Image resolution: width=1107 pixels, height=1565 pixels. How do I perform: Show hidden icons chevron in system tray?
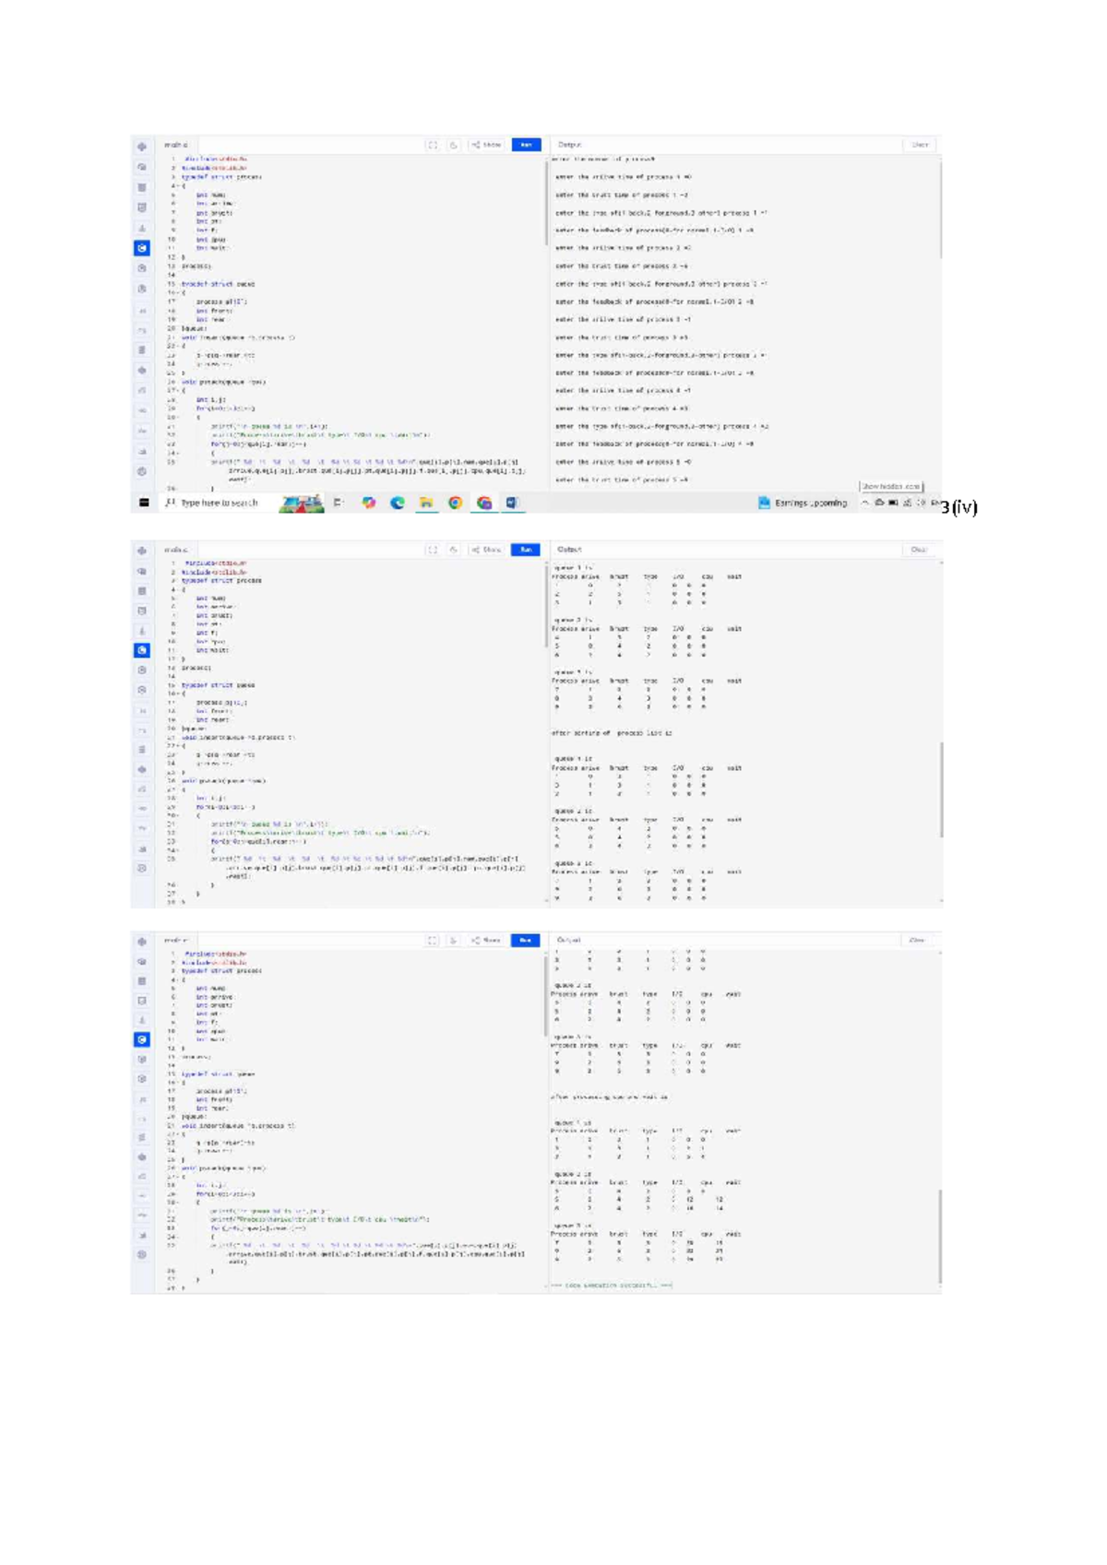click(x=865, y=503)
